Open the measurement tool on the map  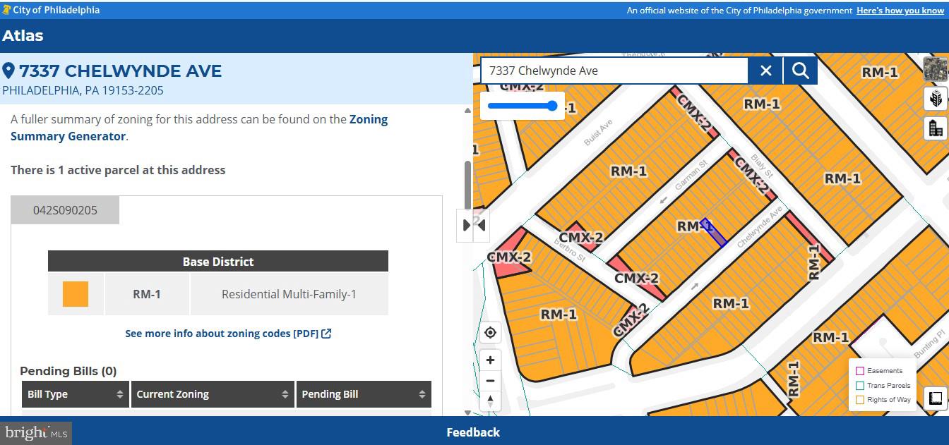(x=935, y=398)
